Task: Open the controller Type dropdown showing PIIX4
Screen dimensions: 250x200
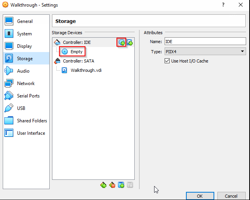Action: 205,52
